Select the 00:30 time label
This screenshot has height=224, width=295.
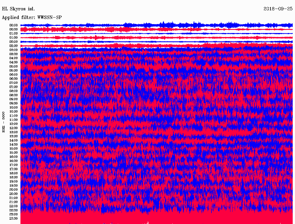point(14,29)
